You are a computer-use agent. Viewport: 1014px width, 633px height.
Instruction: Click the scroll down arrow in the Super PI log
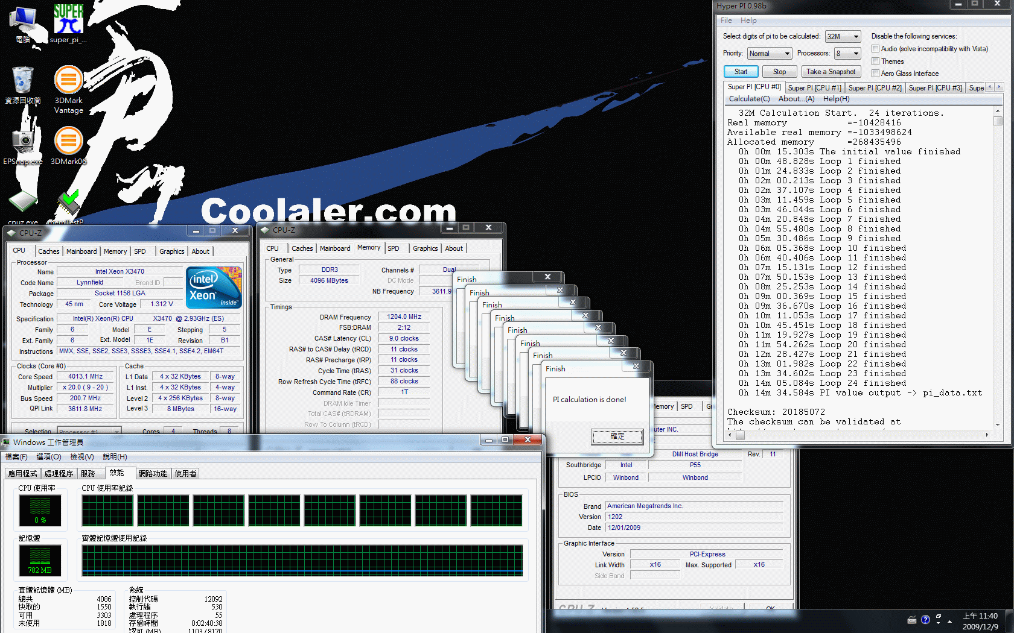coord(998,424)
